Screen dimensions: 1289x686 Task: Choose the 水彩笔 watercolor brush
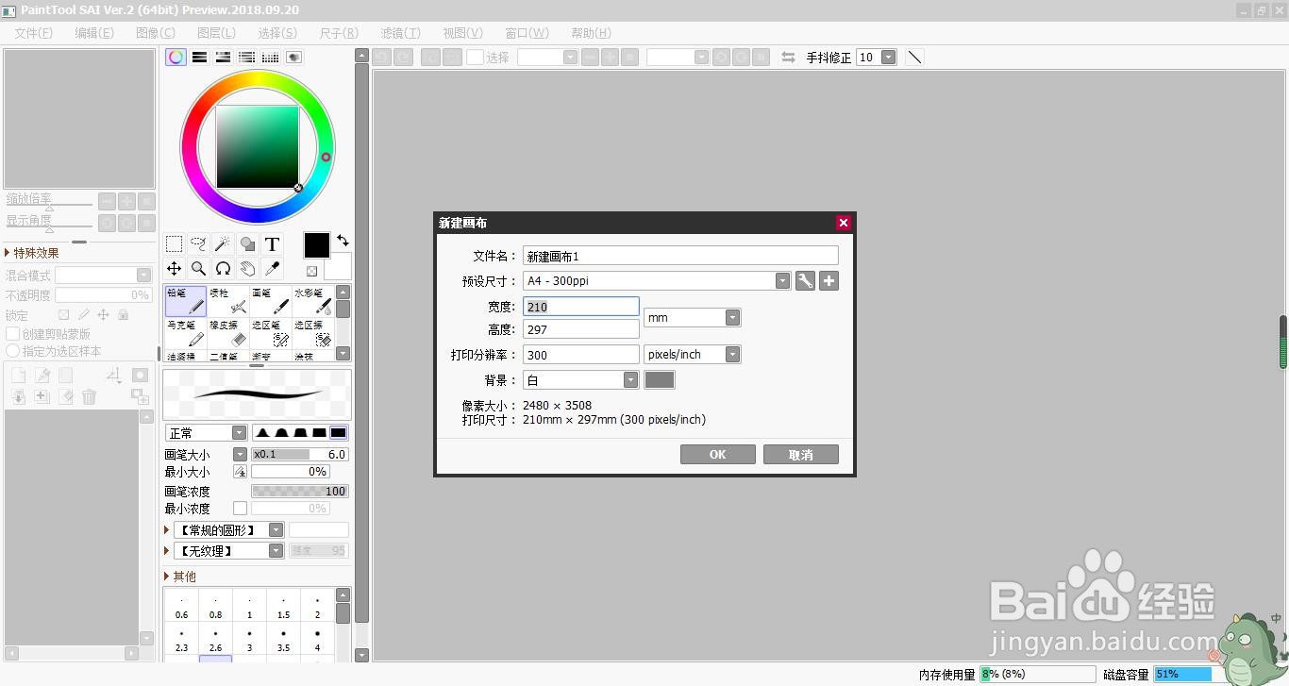tap(313, 301)
